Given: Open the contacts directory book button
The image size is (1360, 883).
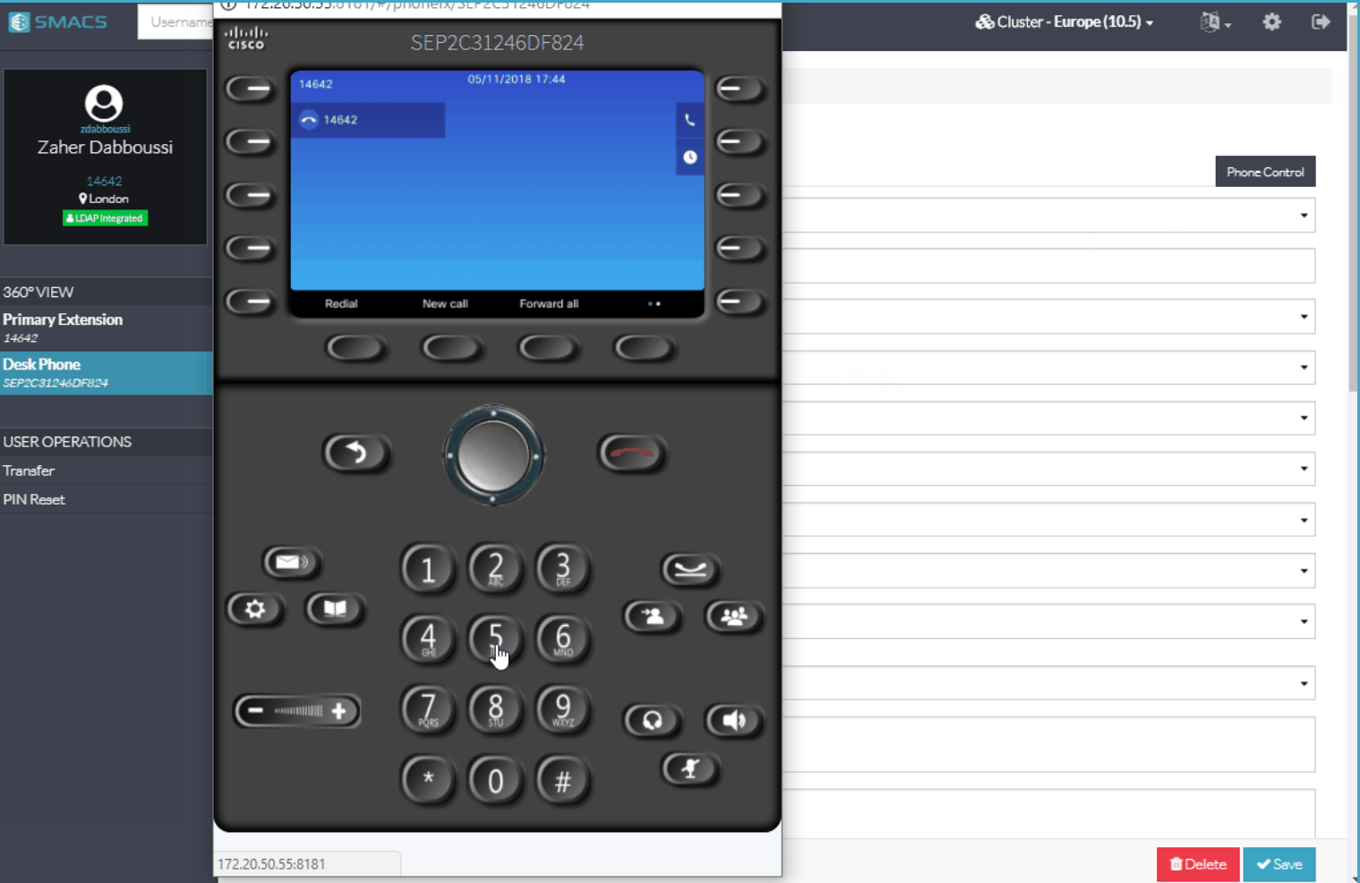Looking at the screenshot, I should 334,609.
